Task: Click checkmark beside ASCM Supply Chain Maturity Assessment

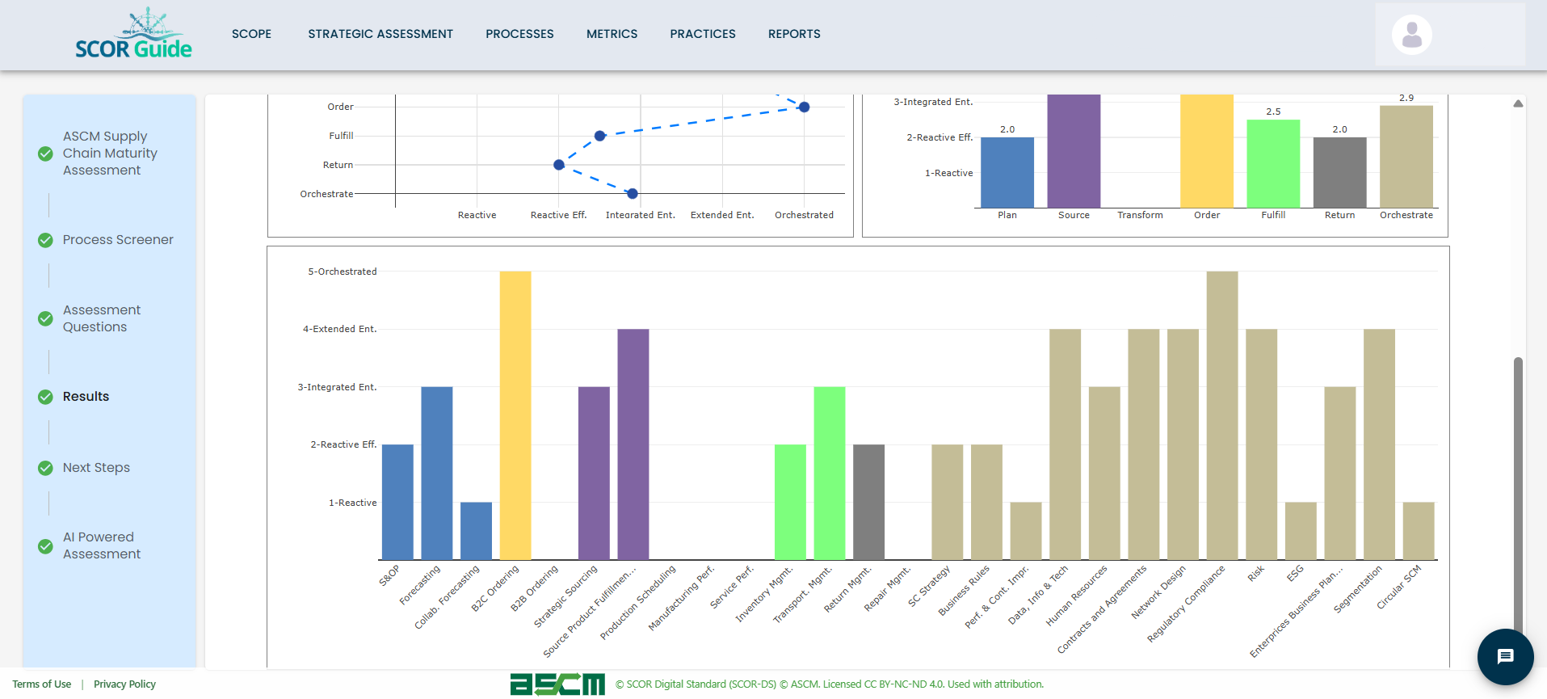Action: [46, 154]
